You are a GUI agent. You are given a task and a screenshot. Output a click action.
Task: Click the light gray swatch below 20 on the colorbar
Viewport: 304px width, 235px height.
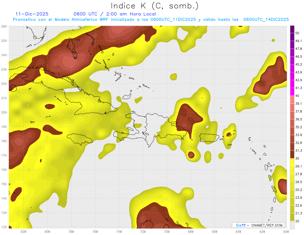(x=292, y=225)
